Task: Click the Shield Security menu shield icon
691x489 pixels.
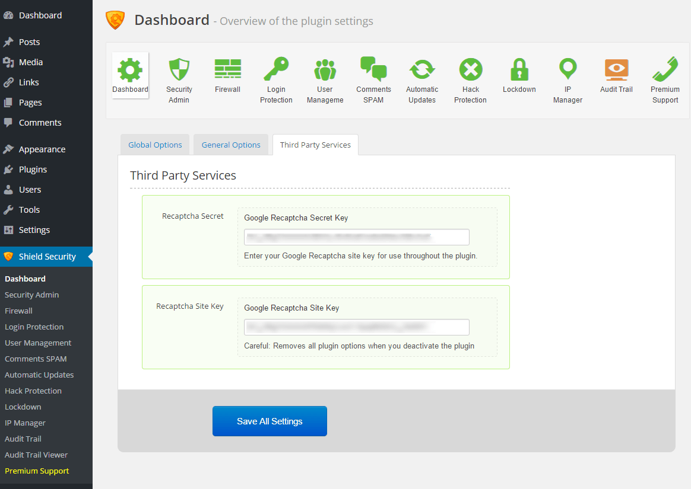Action: click(8, 257)
